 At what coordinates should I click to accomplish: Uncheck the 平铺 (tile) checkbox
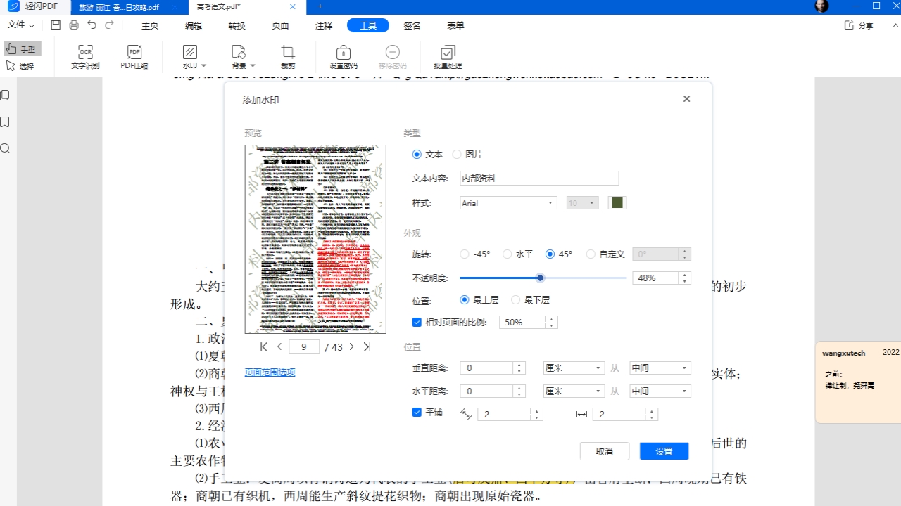pos(417,412)
